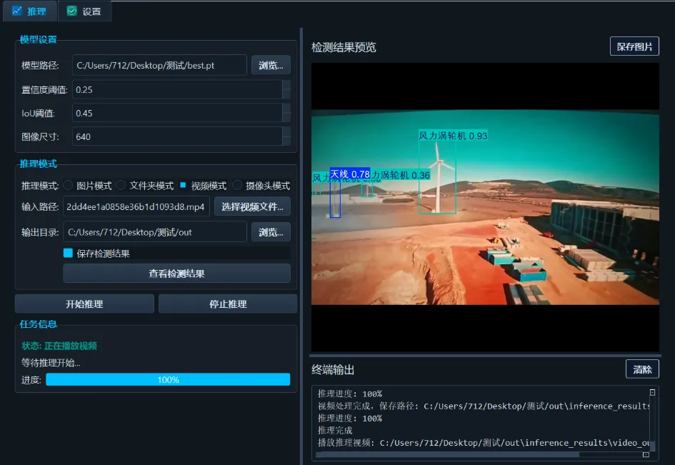This screenshot has width=675, height=465.
Task: Switch to the 设置 tab
Action: pos(85,11)
